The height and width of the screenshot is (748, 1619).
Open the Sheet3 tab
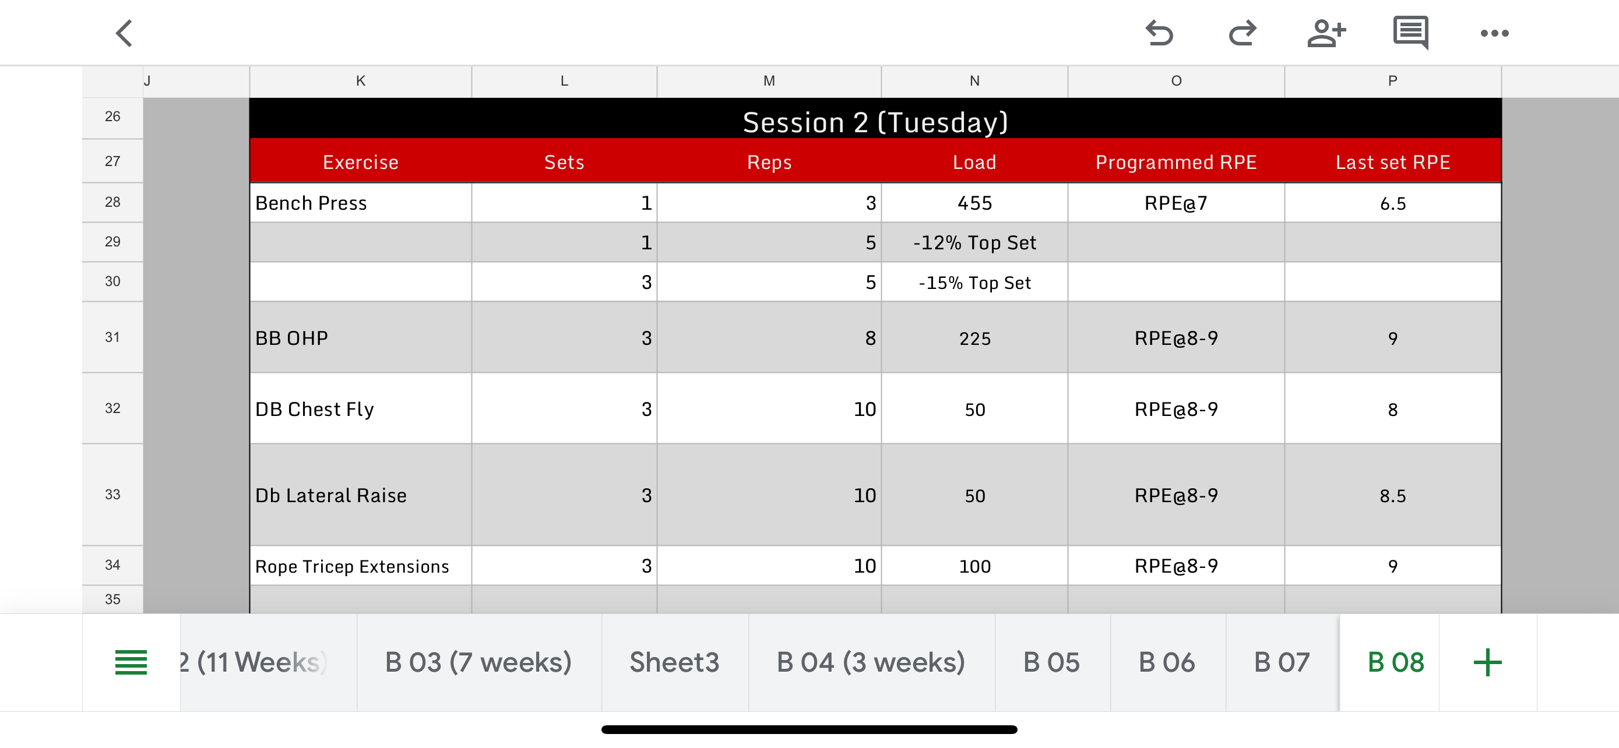click(674, 662)
